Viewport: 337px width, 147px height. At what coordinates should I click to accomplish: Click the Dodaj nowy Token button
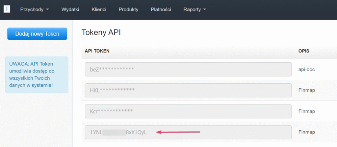pyautogui.click(x=37, y=34)
